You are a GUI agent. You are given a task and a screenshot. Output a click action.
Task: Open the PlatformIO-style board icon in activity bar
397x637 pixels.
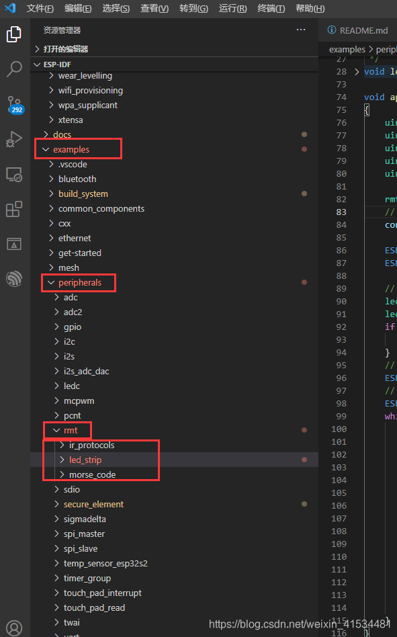coord(14,244)
